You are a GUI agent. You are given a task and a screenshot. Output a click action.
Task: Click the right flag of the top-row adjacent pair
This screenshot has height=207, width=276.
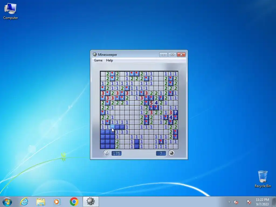(137, 74)
